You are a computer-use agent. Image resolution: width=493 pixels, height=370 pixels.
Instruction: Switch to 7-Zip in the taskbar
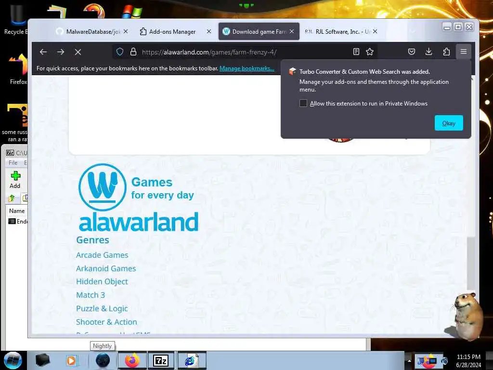[x=161, y=360]
